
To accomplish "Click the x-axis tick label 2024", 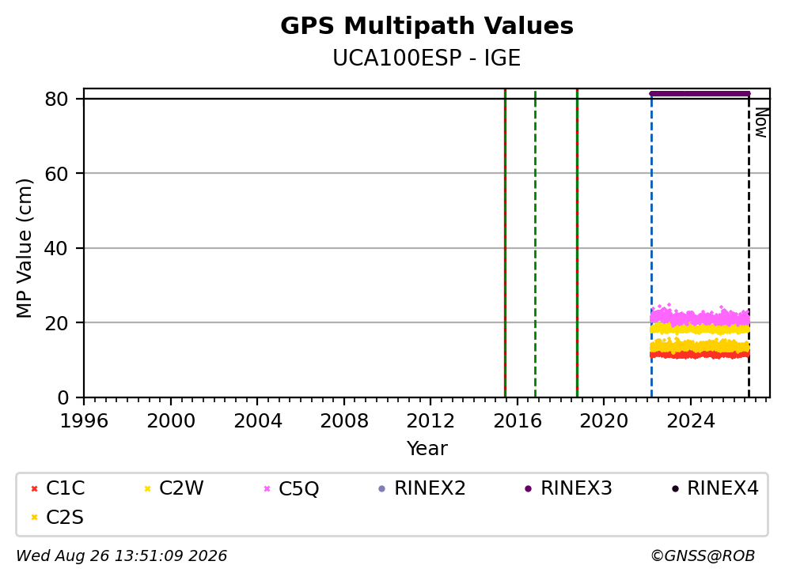I will 690,421.
